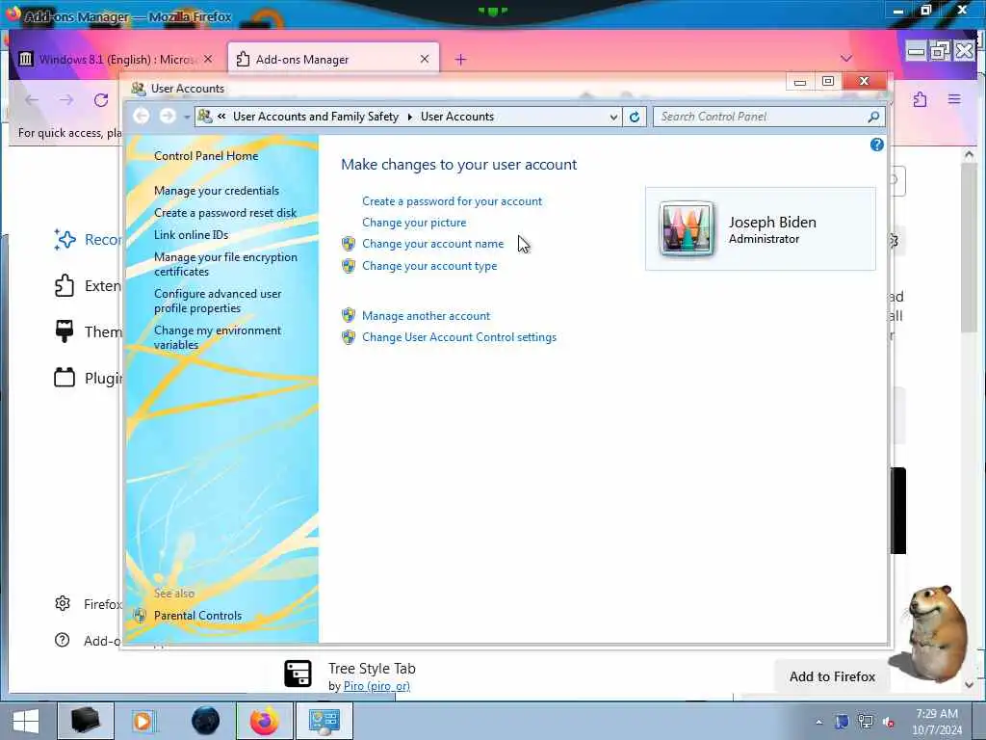Click Create a password for your account

pos(452,201)
